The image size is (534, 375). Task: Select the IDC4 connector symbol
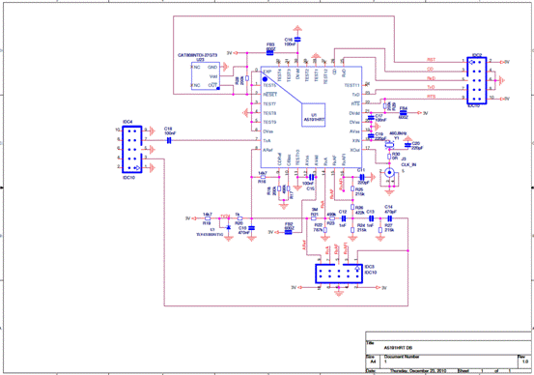pyautogui.click(x=131, y=149)
